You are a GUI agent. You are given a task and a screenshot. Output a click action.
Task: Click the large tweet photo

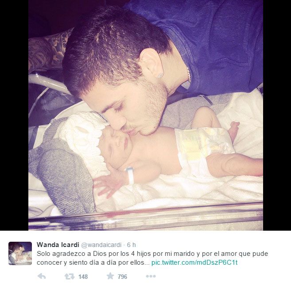pos(146,115)
